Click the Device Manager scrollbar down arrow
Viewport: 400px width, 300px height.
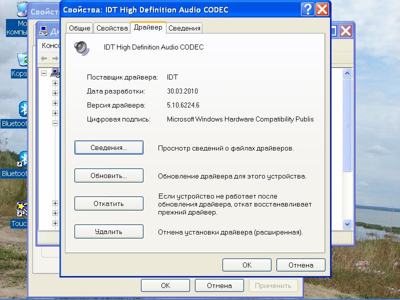tap(347, 224)
